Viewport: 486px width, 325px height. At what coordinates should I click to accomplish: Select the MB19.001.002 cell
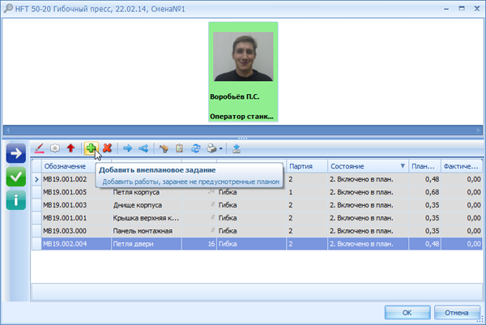click(68, 179)
